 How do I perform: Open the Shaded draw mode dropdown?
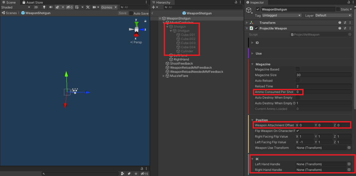click(x=16, y=7)
